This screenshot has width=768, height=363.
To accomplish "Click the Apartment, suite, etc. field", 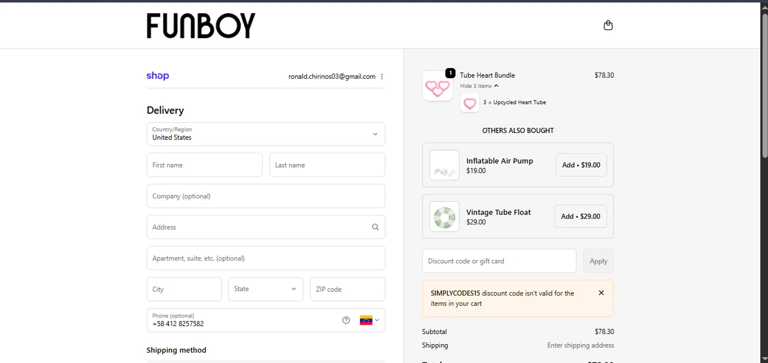I will coord(266,258).
